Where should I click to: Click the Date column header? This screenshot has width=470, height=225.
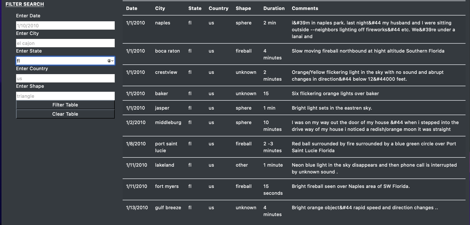[x=131, y=8]
